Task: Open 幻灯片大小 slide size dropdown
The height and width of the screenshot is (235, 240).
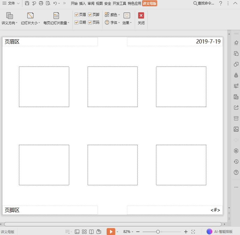Action: pyautogui.click(x=30, y=19)
